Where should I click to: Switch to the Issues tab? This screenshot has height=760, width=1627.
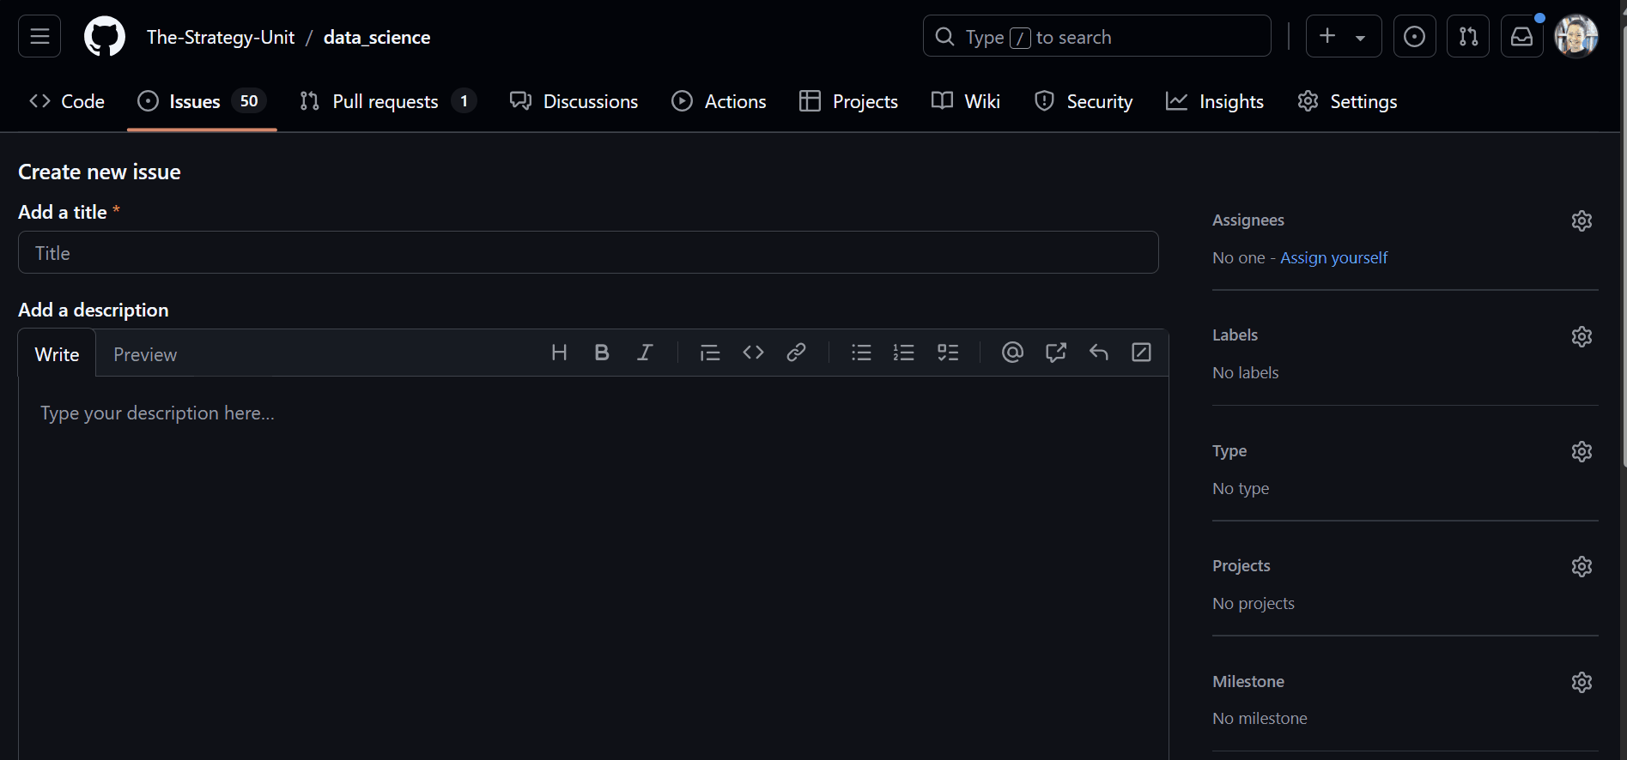point(202,101)
